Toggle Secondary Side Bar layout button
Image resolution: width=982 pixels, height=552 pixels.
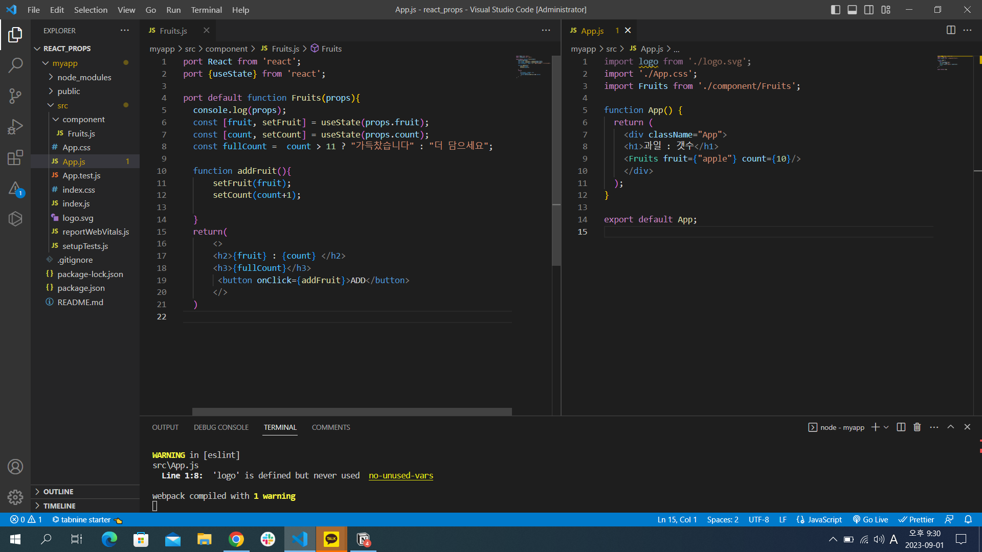pyautogui.click(x=869, y=10)
